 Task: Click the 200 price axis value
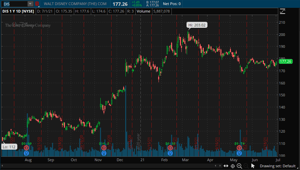click(282, 35)
